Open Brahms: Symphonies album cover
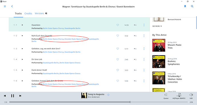Image resolution: width=197 pixels, height=105 pixels. (x=159, y=62)
